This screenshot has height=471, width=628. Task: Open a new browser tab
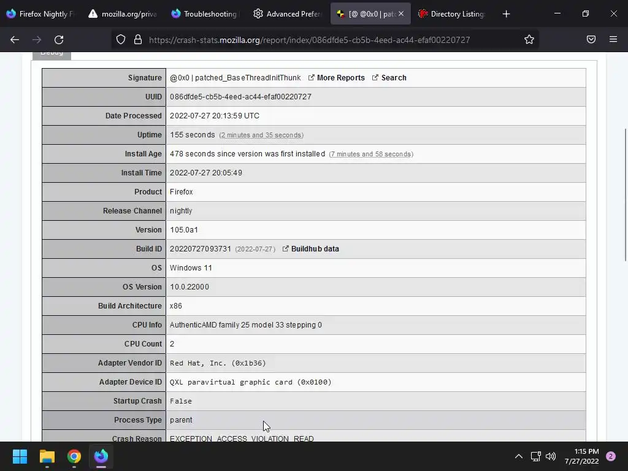506,14
